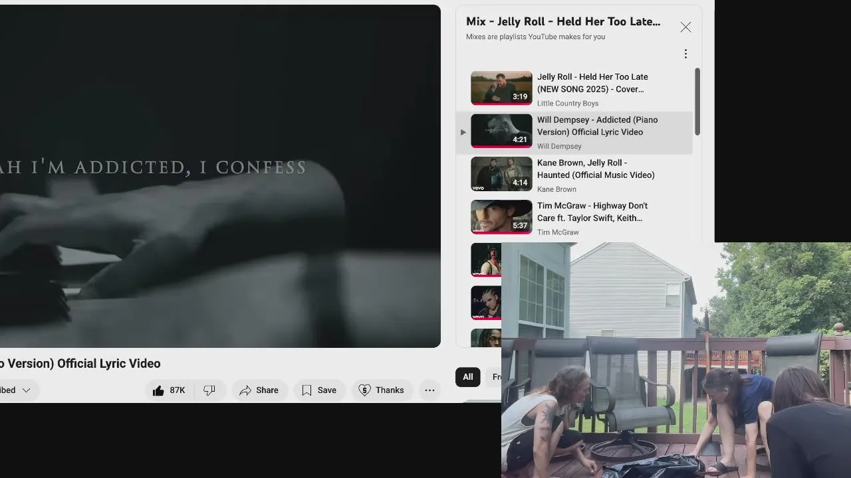Open the Little Country Boys channel name
Viewport: 851px width, 478px height.
(x=568, y=104)
